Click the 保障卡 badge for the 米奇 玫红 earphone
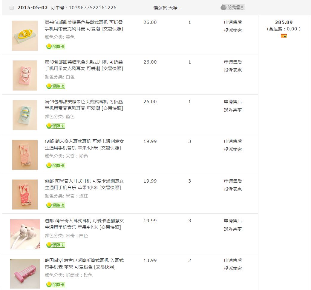Image resolution: width=311 pixels, height=290 pixels. 56,205
